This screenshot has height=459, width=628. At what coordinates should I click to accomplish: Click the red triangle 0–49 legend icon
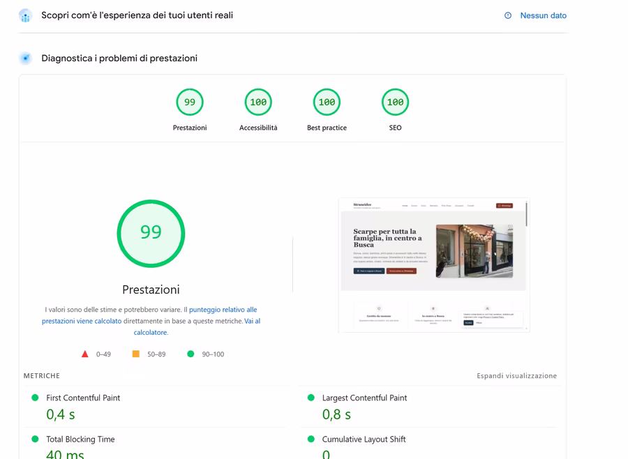click(85, 354)
